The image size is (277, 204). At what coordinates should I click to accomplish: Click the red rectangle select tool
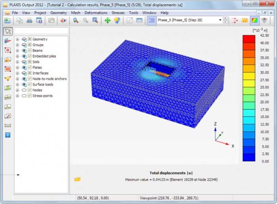[x=8, y=69]
